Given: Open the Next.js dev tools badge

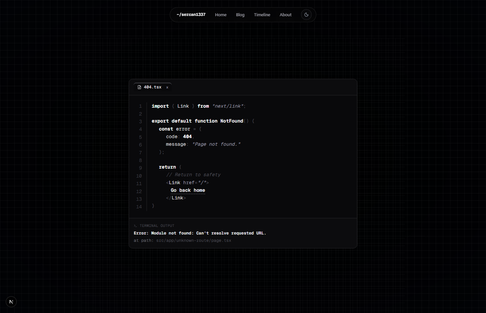Looking at the screenshot, I should click(x=11, y=302).
